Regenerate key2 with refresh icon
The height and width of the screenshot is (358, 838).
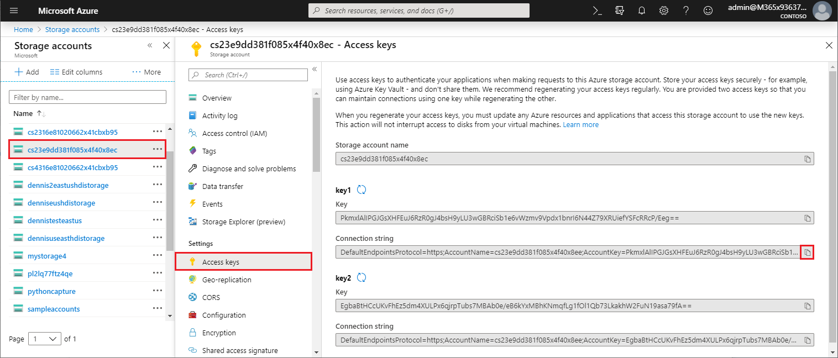(x=362, y=277)
